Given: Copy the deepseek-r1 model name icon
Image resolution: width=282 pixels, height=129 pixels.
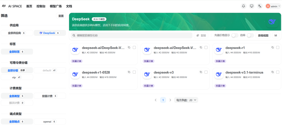Looking at the screenshot, I should pyautogui.click(x=273, y=47).
